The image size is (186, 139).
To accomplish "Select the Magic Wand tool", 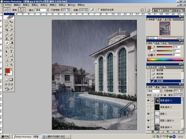I will (11, 26).
